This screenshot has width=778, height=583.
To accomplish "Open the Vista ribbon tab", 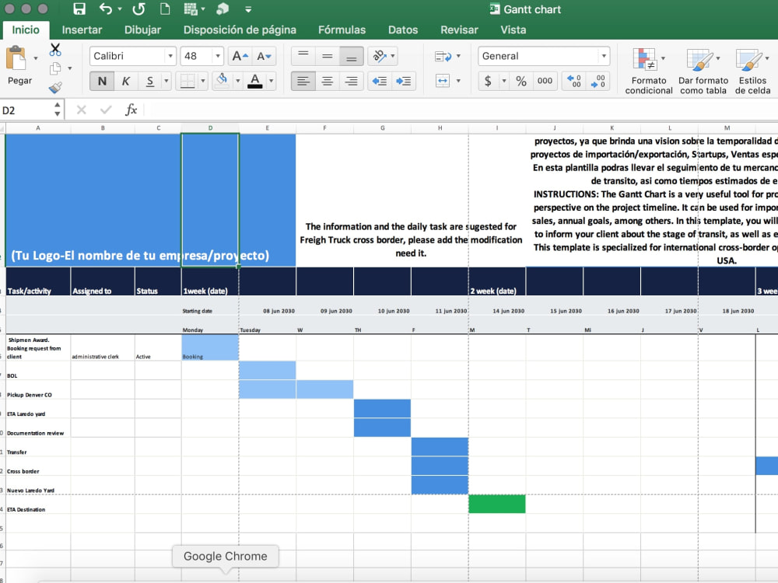I will click(513, 30).
